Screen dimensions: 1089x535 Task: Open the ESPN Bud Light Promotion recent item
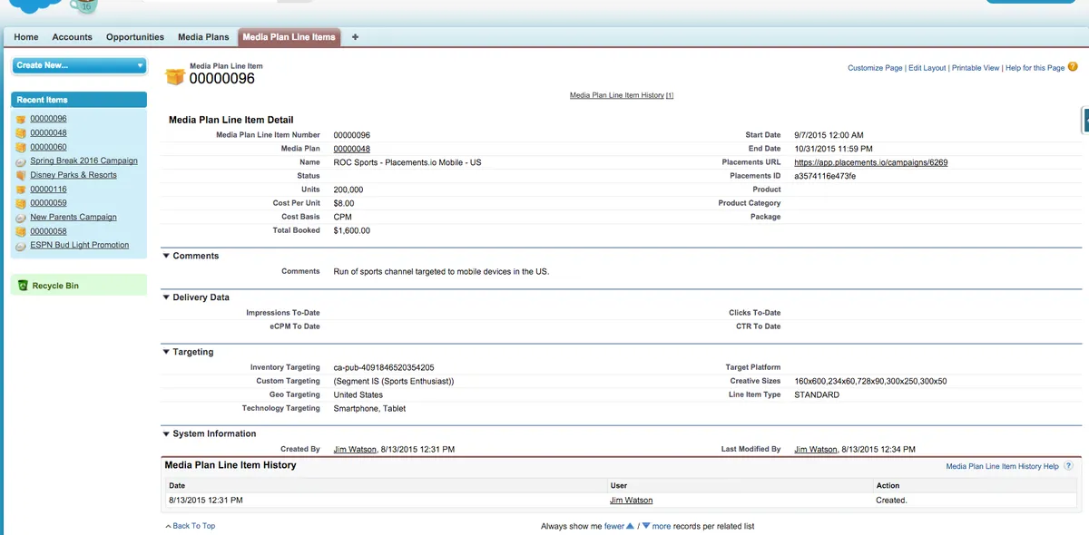coord(80,246)
